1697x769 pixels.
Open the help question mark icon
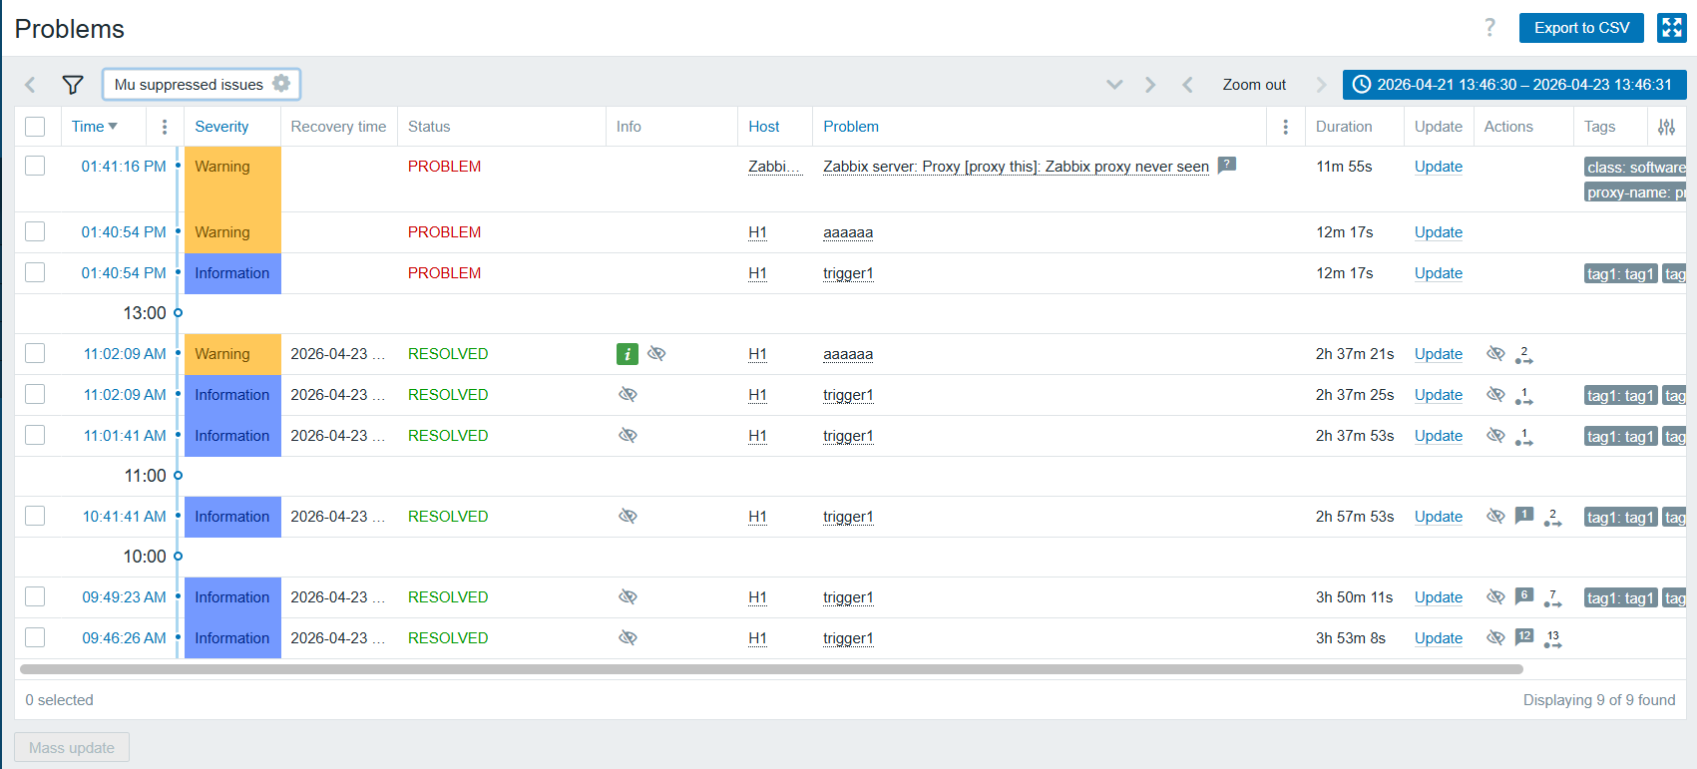[x=1489, y=28]
